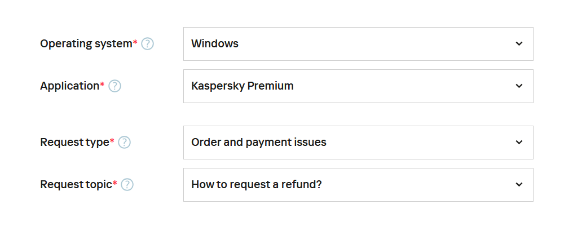Open the Order and payment issues dropdown
This screenshot has height=231, width=573.
click(358, 143)
